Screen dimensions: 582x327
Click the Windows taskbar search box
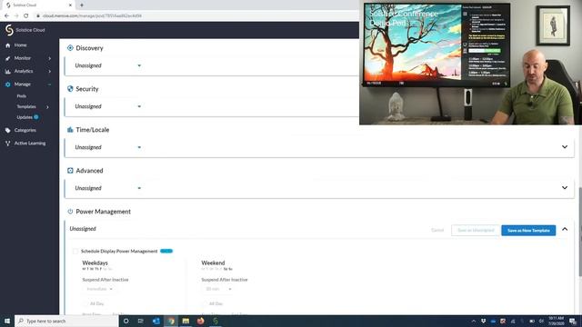pyautogui.click(x=66, y=321)
